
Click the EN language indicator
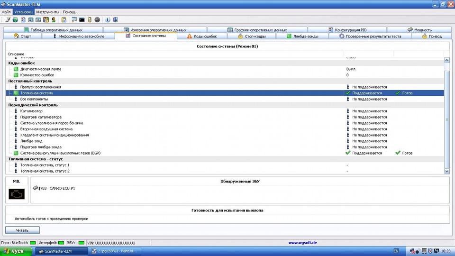coord(396,251)
